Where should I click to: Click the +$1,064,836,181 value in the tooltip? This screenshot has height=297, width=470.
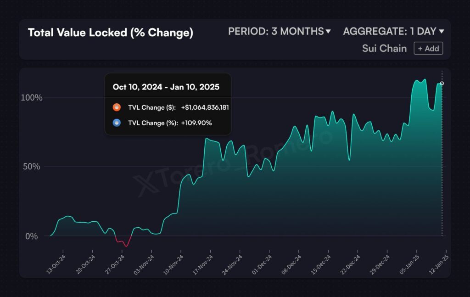(205, 107)
